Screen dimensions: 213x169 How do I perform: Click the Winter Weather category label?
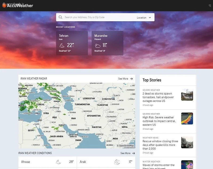pyautogui.click(x=151, y=162)
